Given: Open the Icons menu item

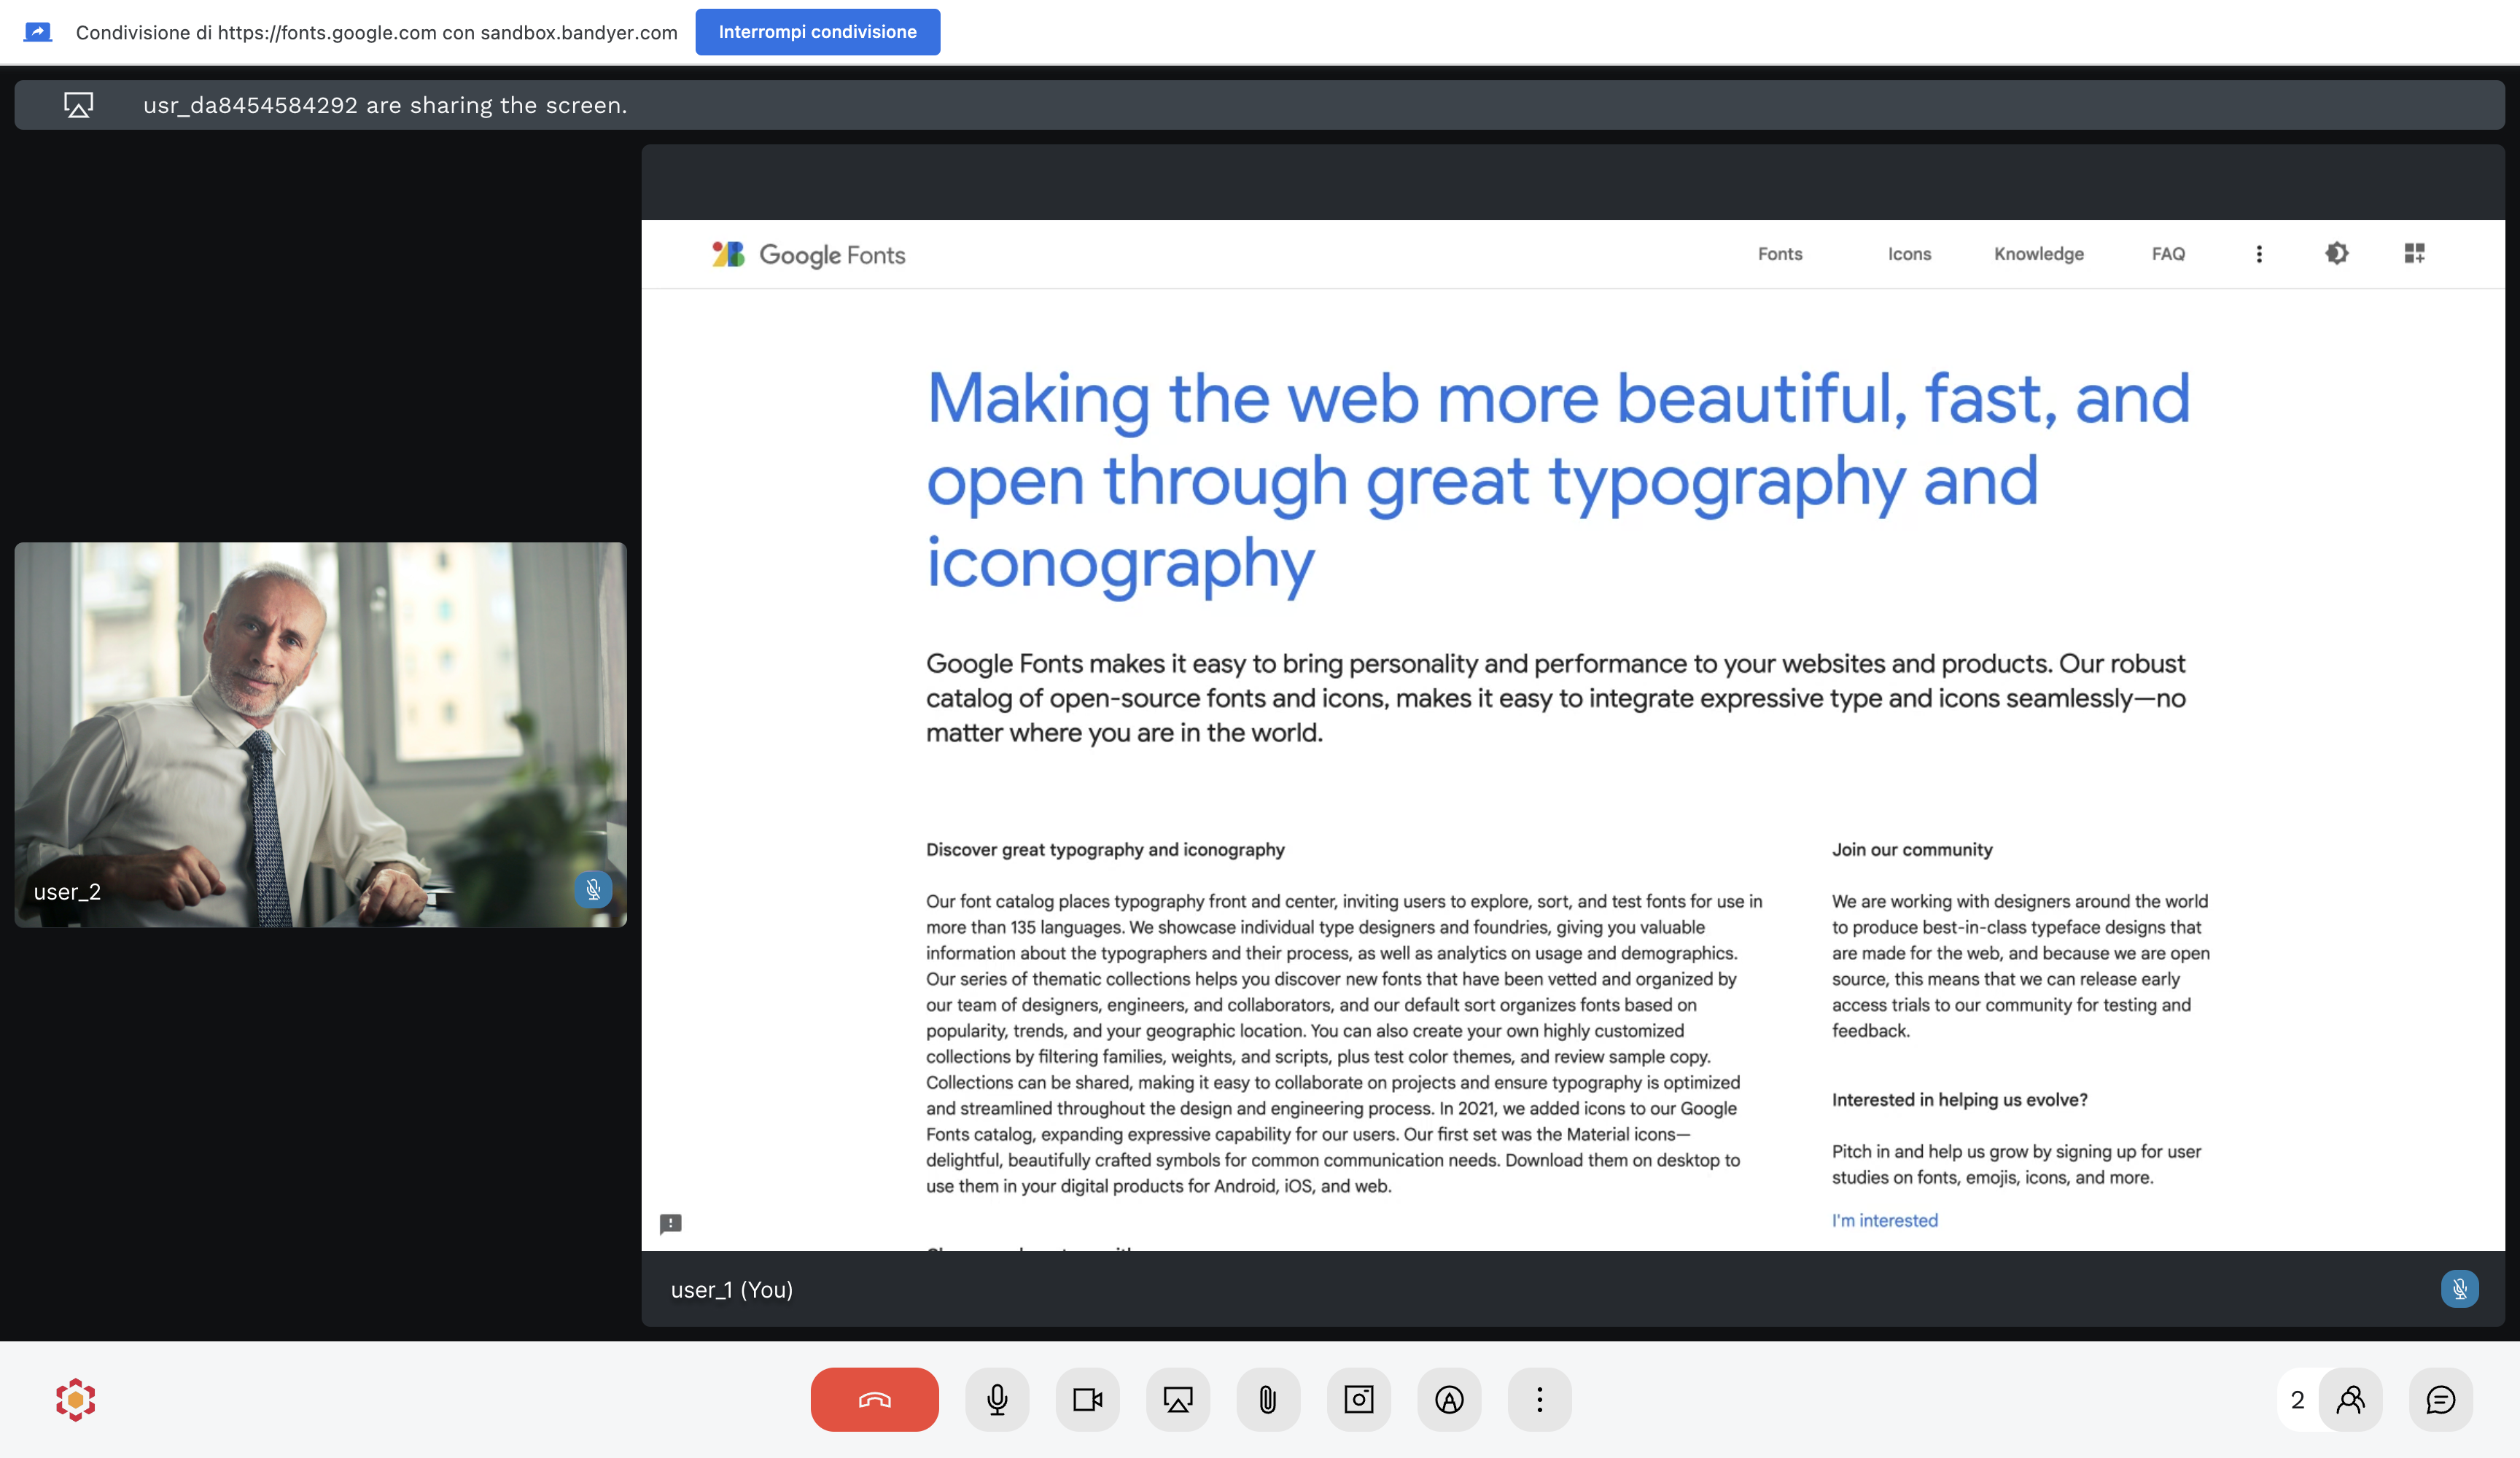Looking at the screenshot, I should 1909,254.
